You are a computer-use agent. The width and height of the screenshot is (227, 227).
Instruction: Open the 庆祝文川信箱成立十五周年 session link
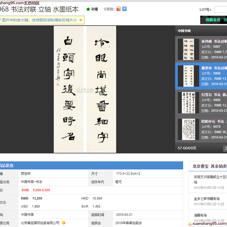click(211, 179)
